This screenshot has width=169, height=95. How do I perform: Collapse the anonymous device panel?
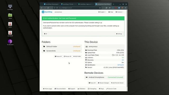tap(104, 46)
